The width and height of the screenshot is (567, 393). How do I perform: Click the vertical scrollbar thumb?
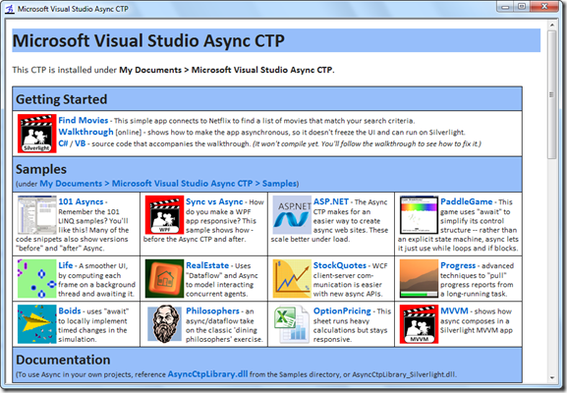(552, 94)
